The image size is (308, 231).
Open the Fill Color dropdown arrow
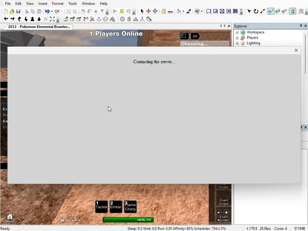[x=183, y=11]
